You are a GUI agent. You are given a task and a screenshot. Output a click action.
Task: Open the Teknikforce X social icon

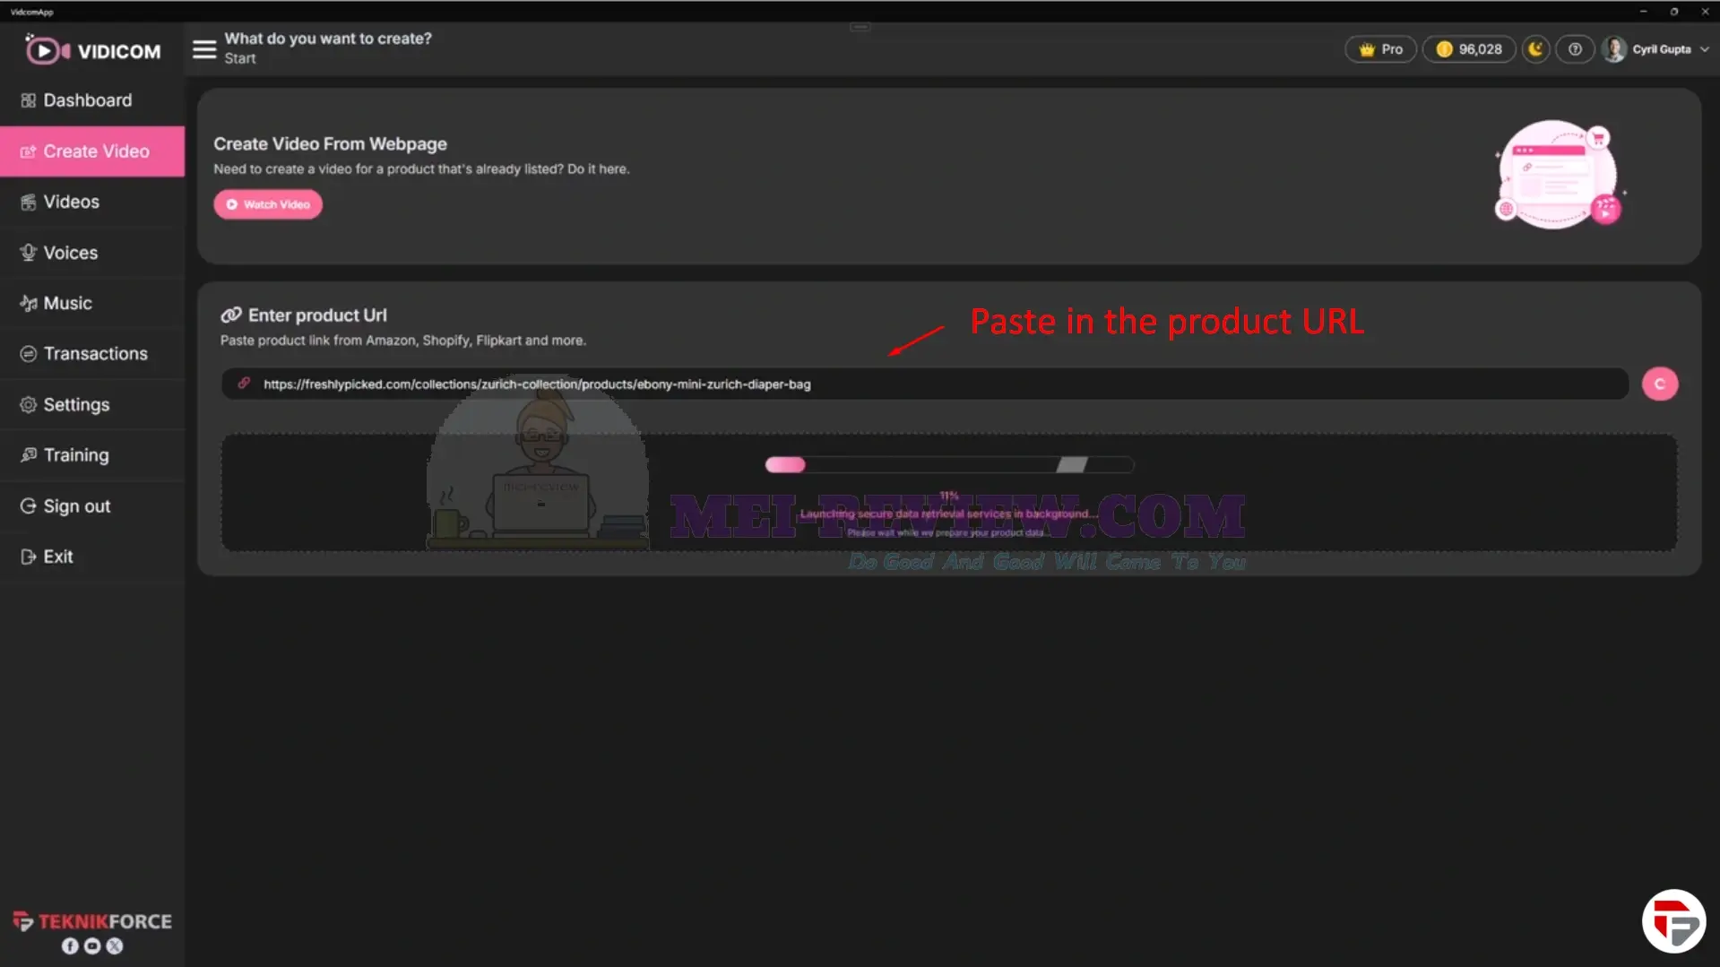[x=115, y=946]
